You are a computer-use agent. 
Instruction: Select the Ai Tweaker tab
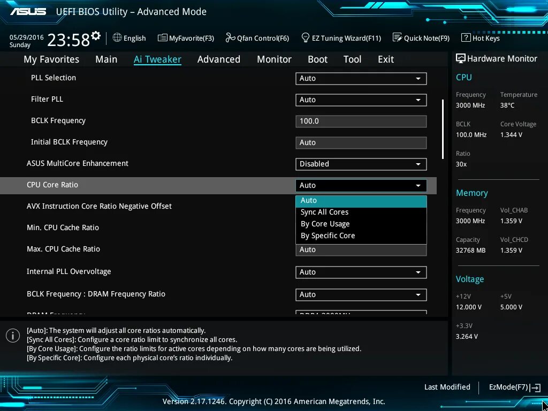tap(157, 59)
